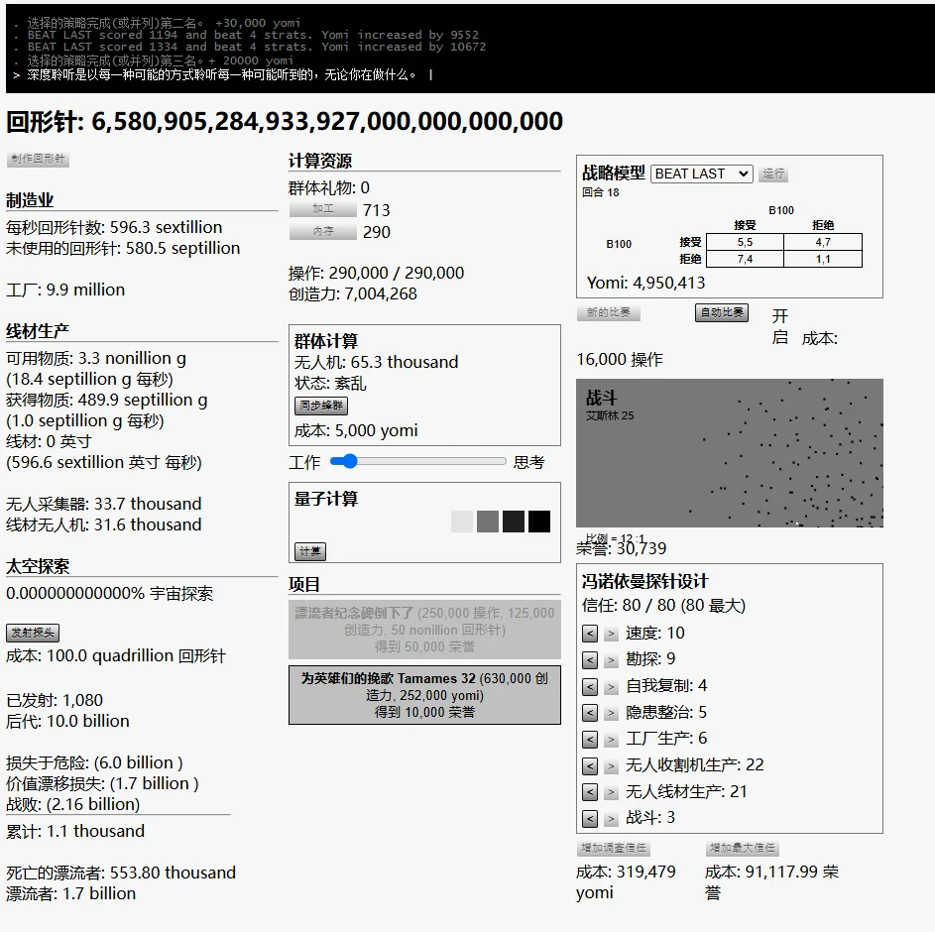This screenshot has width=935, height=932.
Task: Increase 自我复制 self-replication with right arrow
Action: [x=611, y=686]
